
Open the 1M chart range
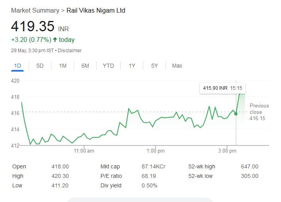click(x=63, y=66)
